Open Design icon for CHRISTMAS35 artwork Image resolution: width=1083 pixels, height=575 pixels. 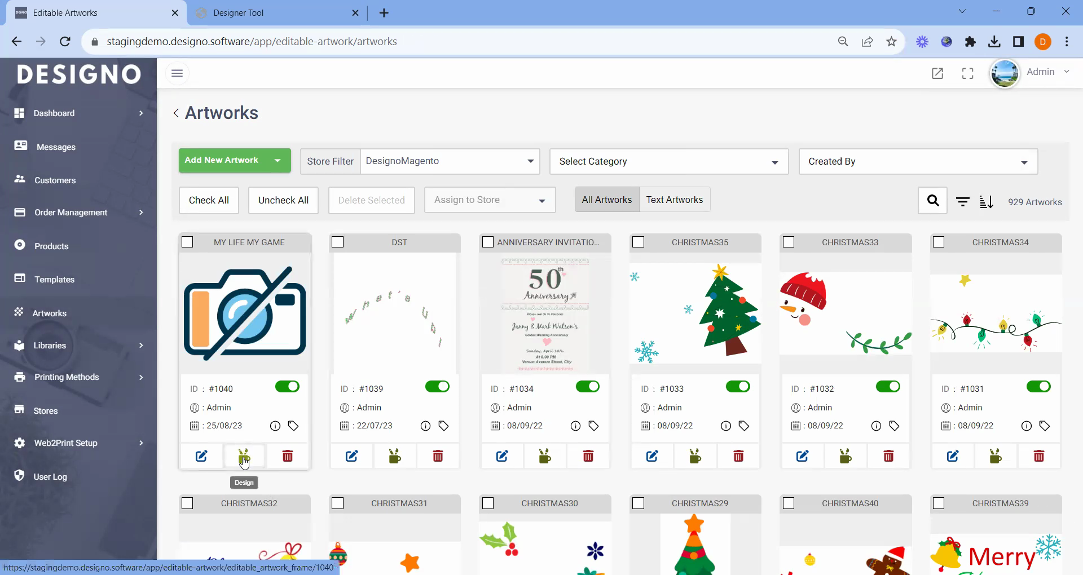pyautogui.click(x=695, y=456)
